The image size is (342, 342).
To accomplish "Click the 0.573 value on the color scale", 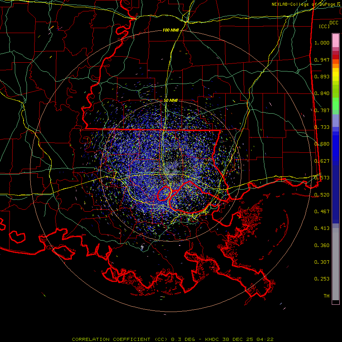I will (x=322, y=178).
